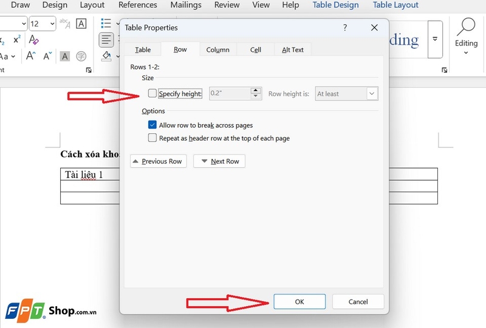
Task: Select the Row tab
Action: 180,49
